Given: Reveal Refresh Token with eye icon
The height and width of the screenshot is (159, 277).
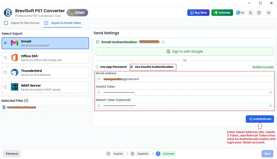Looking at the screenshot, I should [x=270, y=106].
